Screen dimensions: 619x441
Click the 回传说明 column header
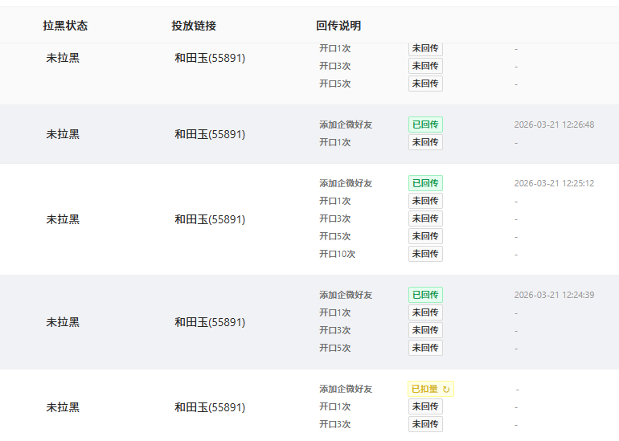tap(338, 26)
